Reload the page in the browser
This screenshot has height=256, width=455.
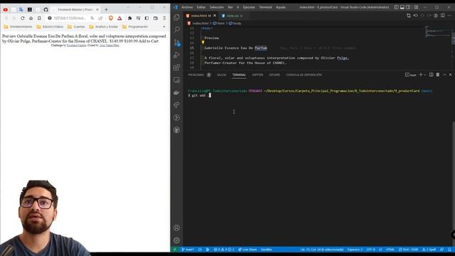22,18
